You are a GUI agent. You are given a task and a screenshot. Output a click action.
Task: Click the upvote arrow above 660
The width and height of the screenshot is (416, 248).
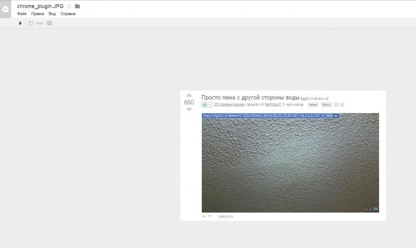tap(189, 95)
